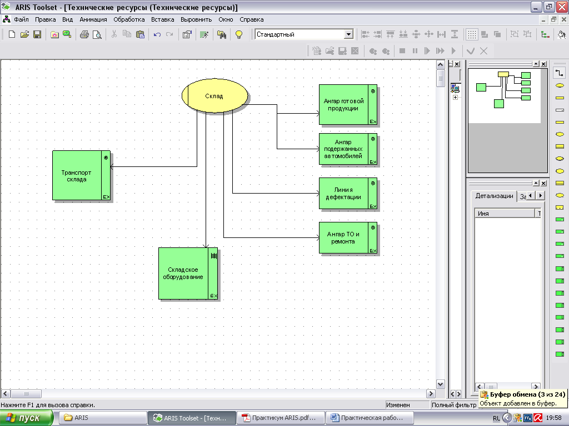This screenshot has width=569, height=426.
Task: Create a new model with New icon
Action: (x=12, y=34)
